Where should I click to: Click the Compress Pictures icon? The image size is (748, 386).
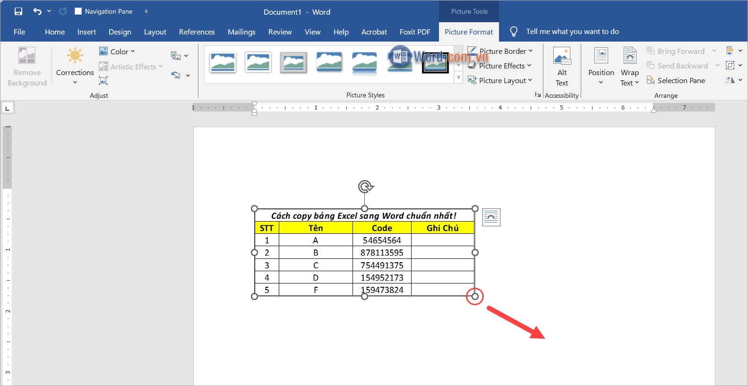[103, 81]
